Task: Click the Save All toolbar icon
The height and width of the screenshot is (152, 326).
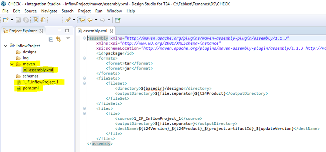Action: coord(27,20)
